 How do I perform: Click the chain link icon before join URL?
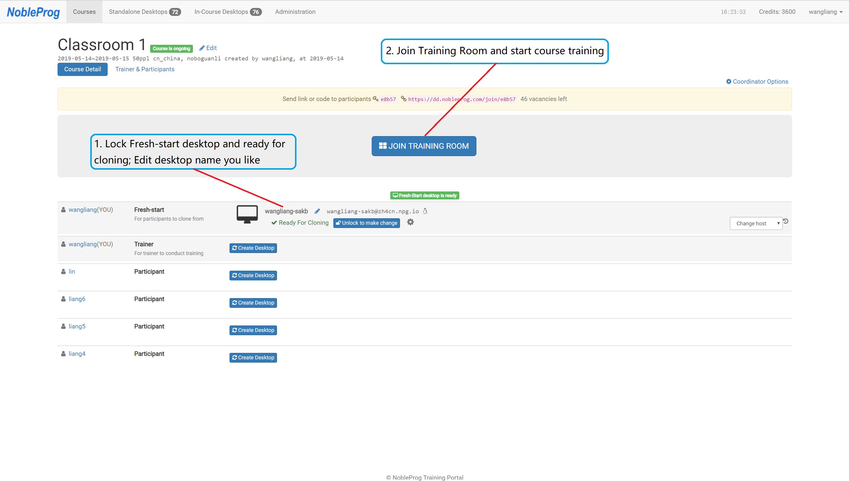tap(404, 99)
